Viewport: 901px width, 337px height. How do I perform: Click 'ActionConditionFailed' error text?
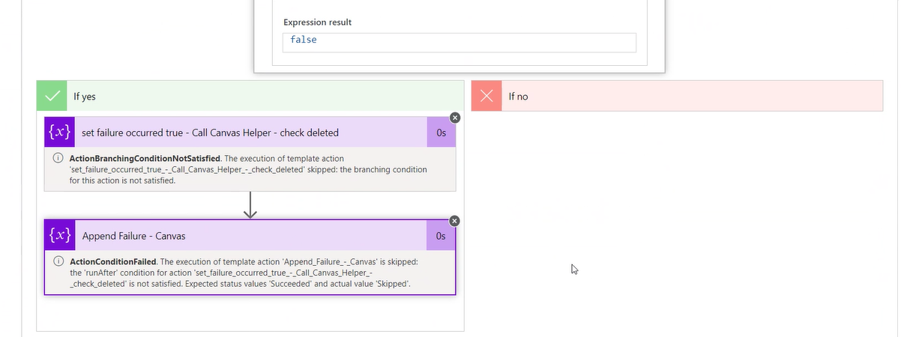click(112, 261)
